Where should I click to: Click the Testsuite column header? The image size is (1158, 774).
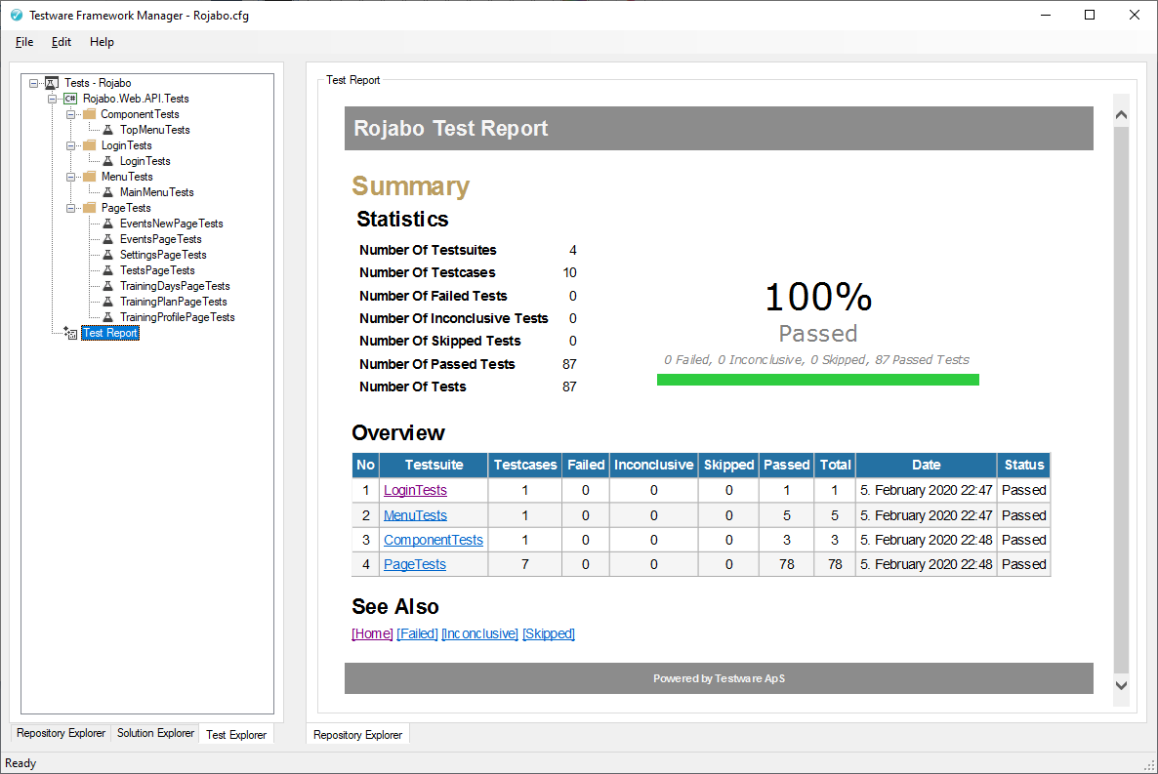434,465
